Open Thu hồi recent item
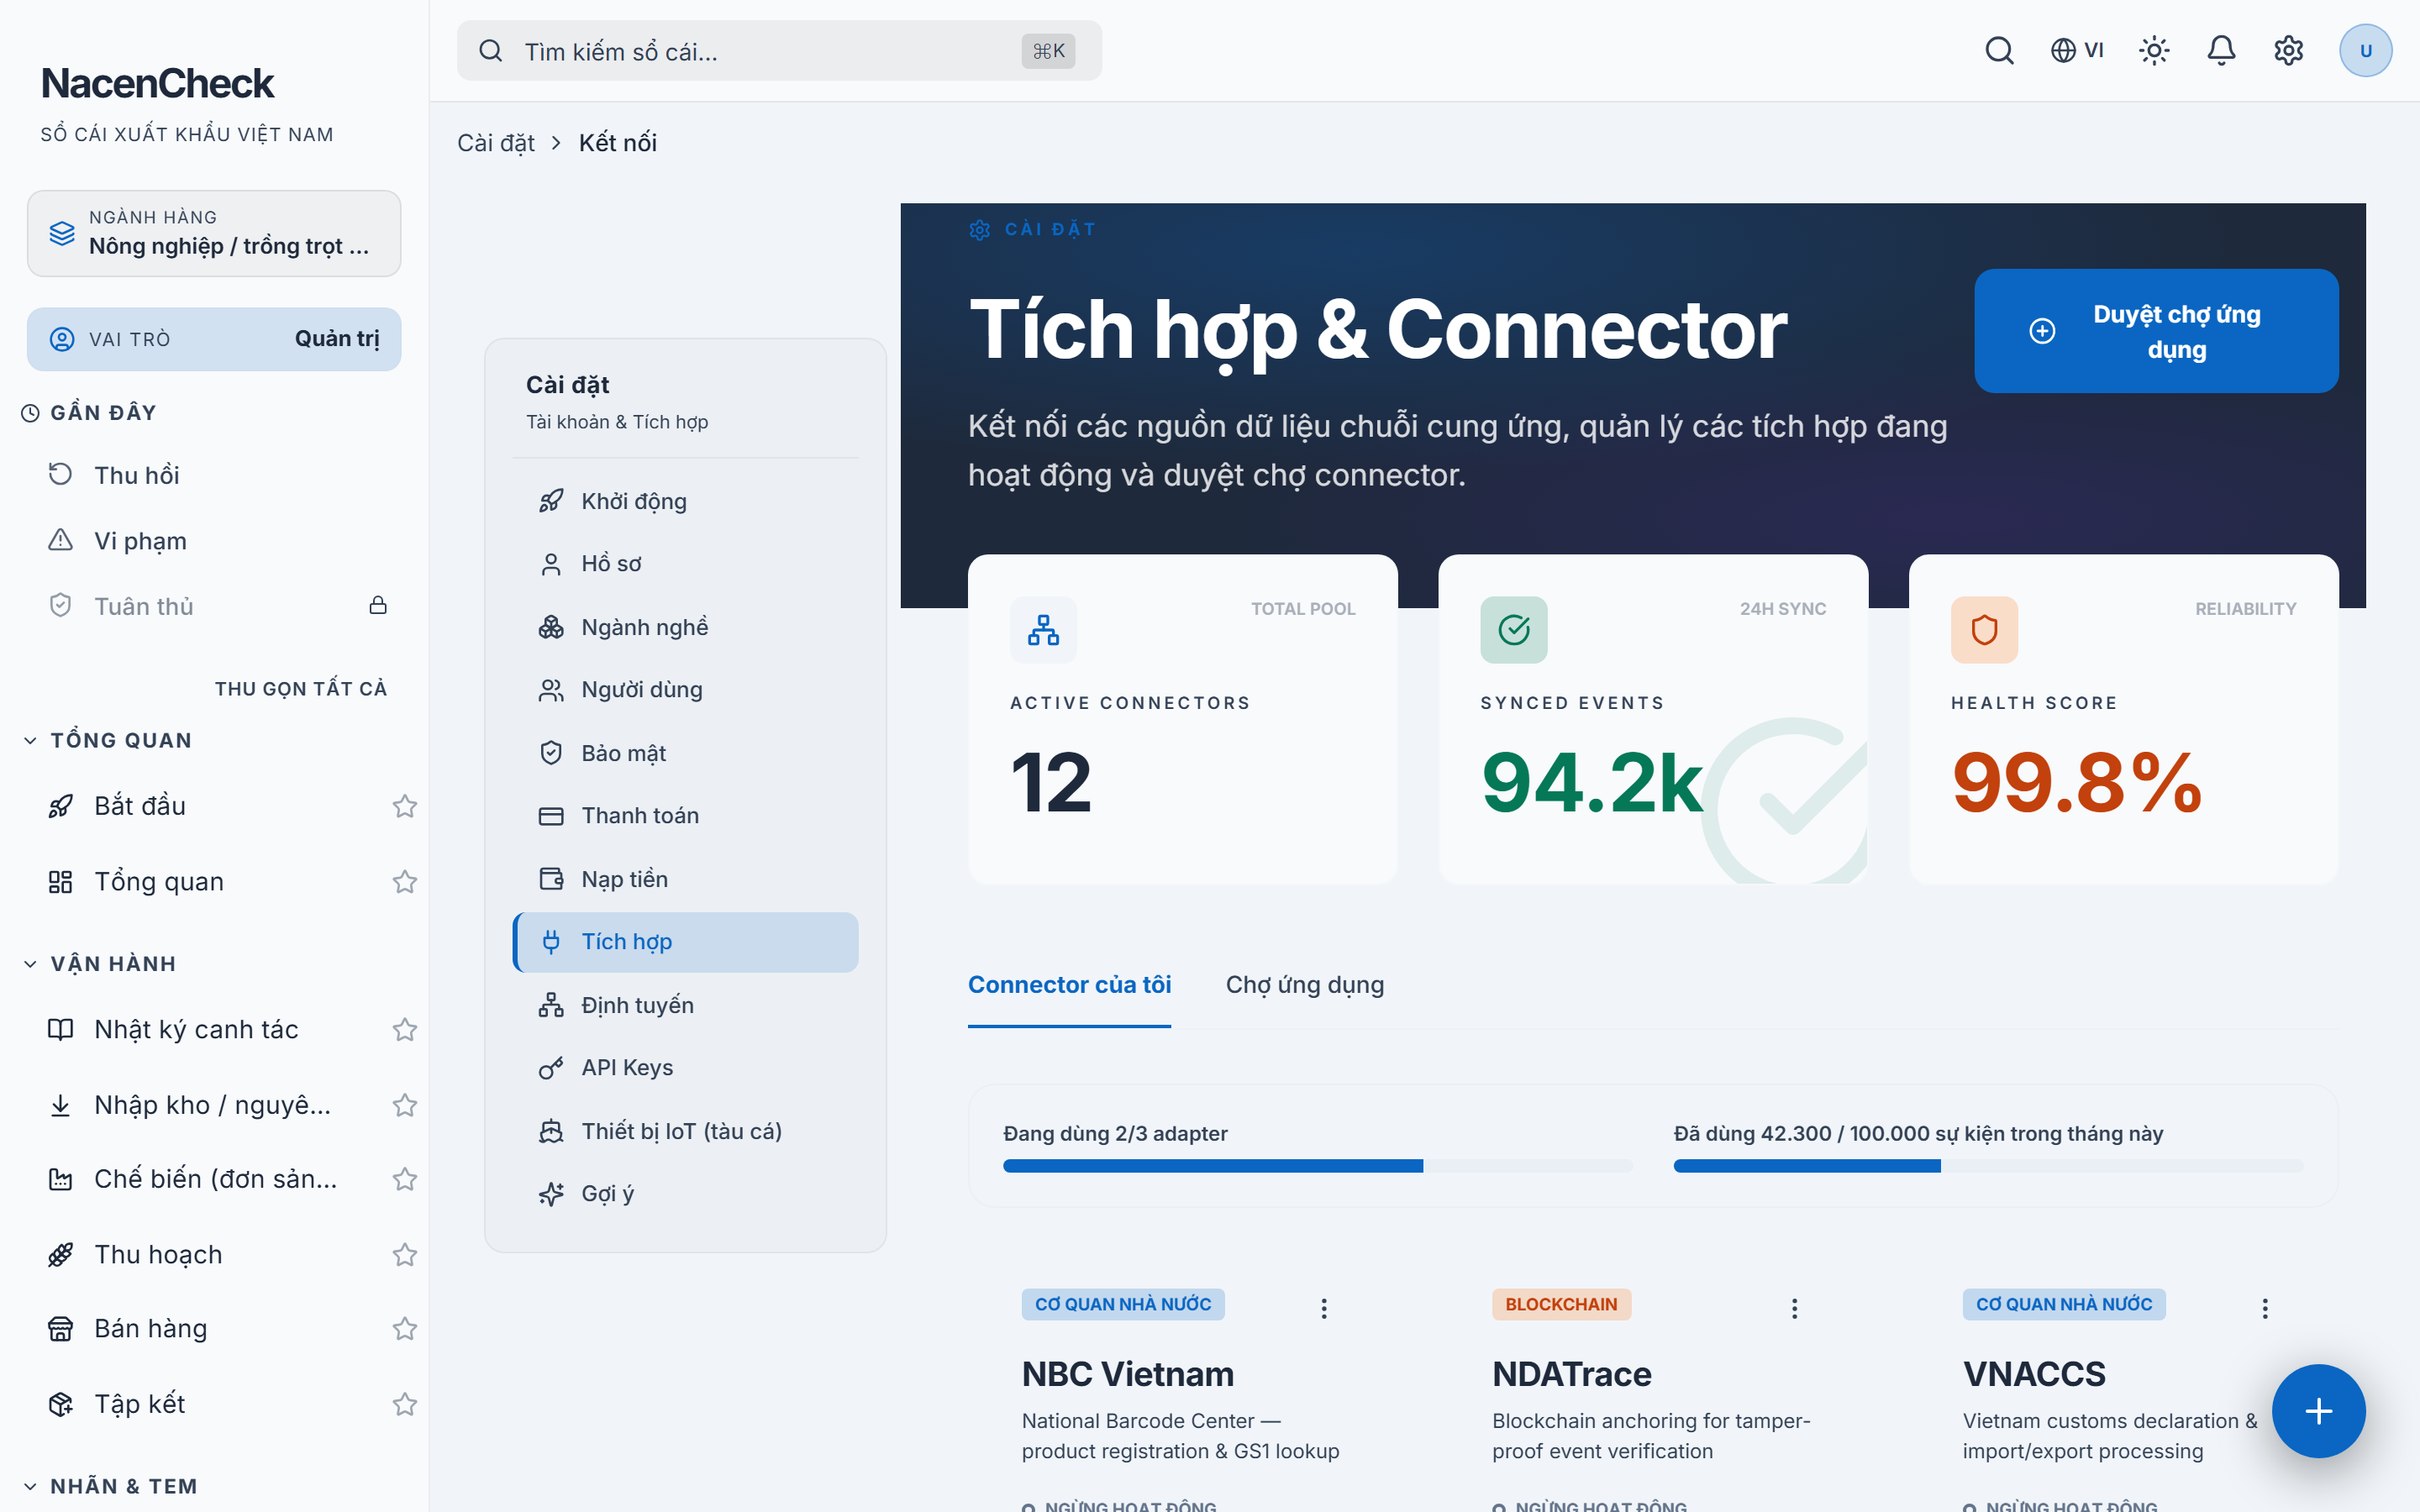This screenshot has height=1512, width=2420. coord(214,475)
